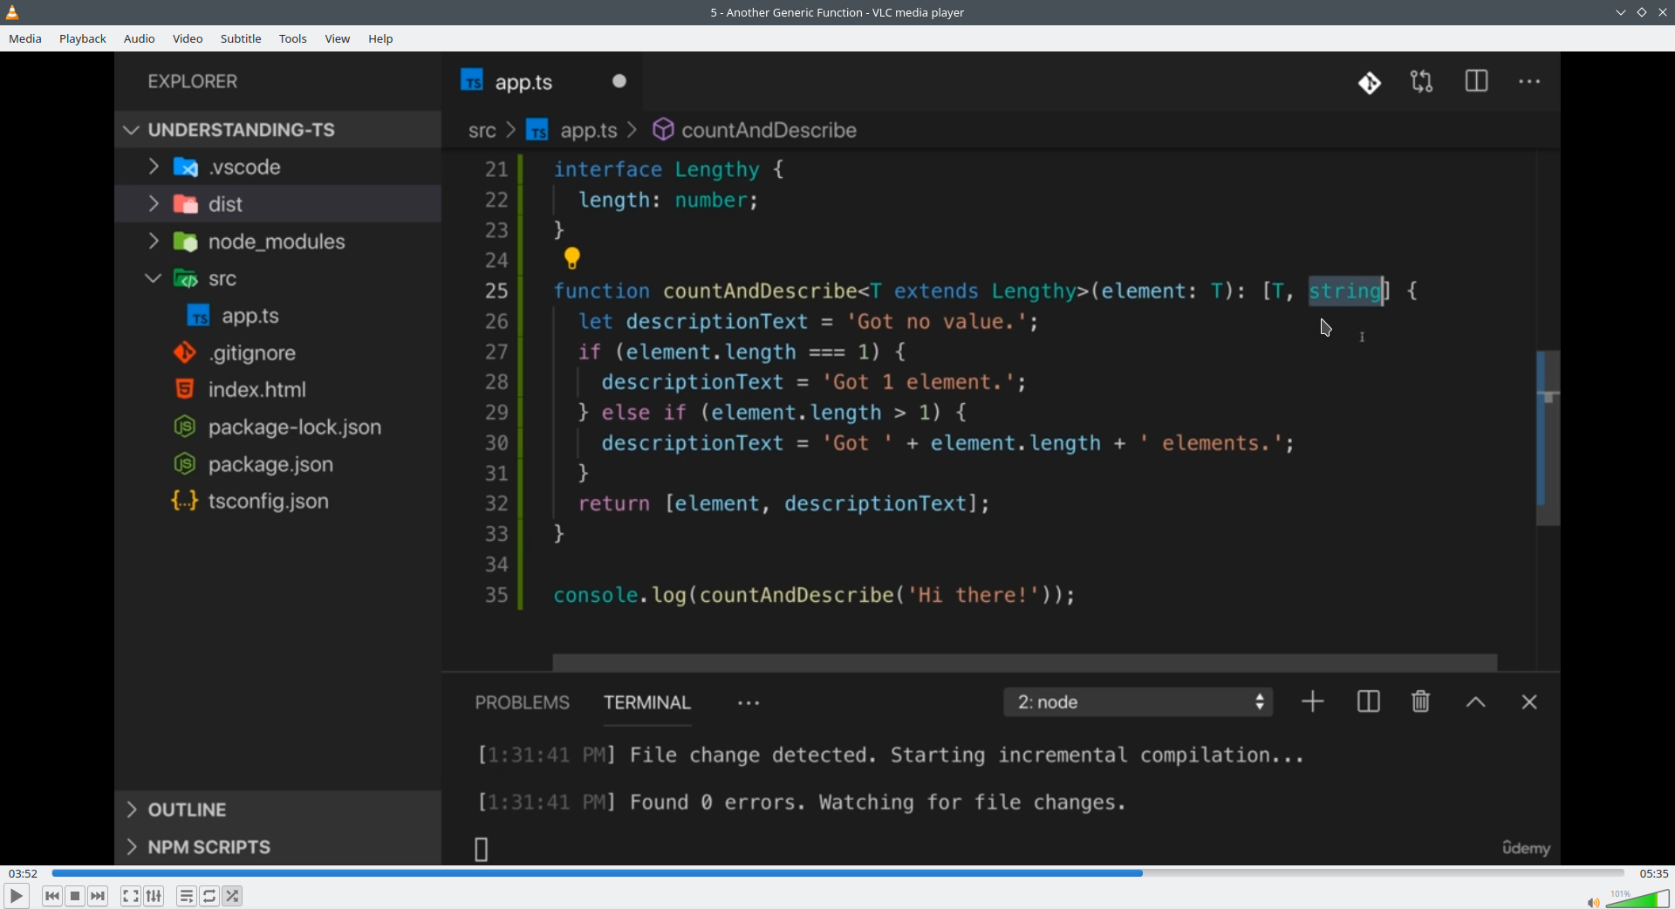Image resolution: width=1675 pixels, height=909 pixels.
Task: Open the Tools menu
Action: (x=293, y=38)
